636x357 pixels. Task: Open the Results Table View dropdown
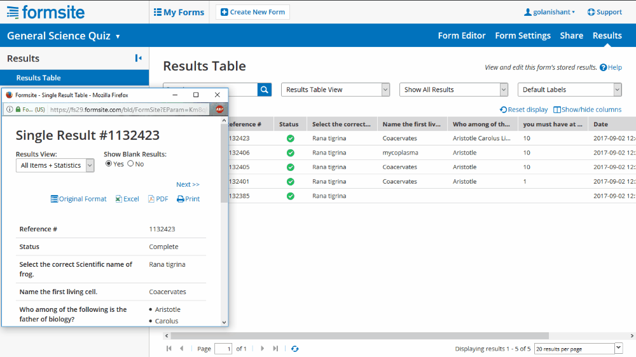pyautogui.click(x=335, y=90)
